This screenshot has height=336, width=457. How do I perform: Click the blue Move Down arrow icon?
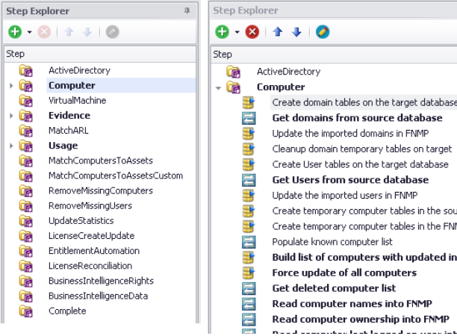296,32
